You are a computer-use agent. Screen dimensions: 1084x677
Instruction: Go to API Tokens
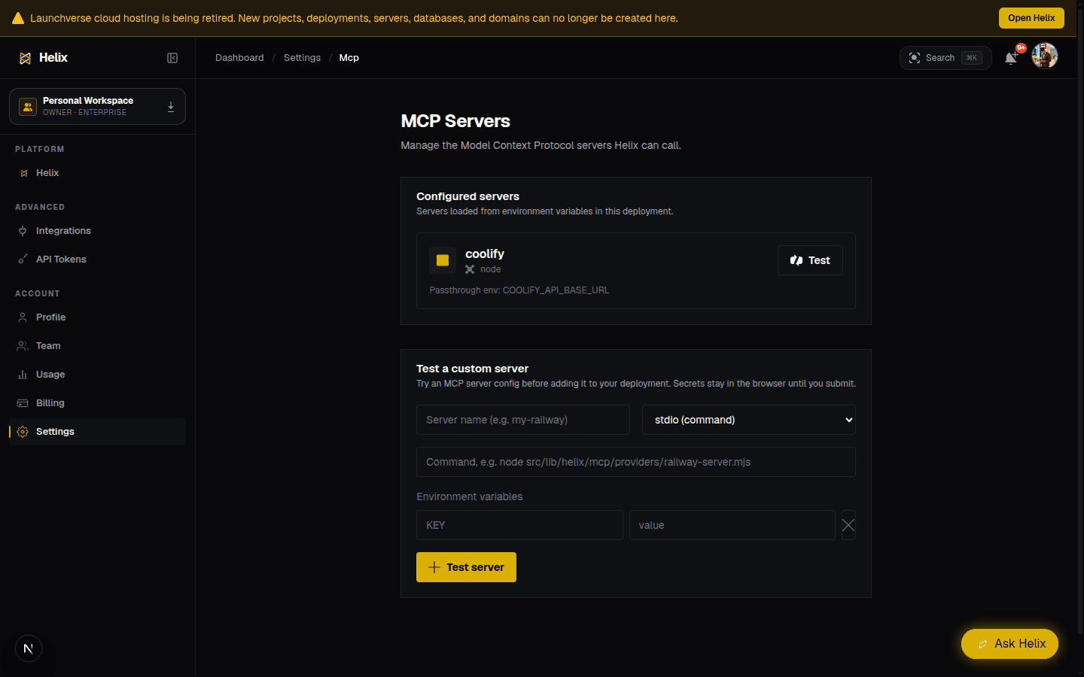pyautogui.click(x=97, y=260)
